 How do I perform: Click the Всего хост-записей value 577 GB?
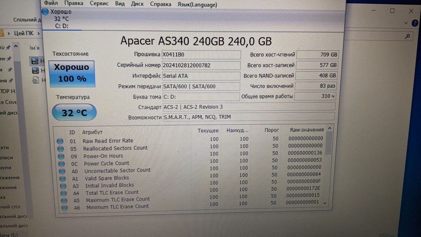(317, 65)
